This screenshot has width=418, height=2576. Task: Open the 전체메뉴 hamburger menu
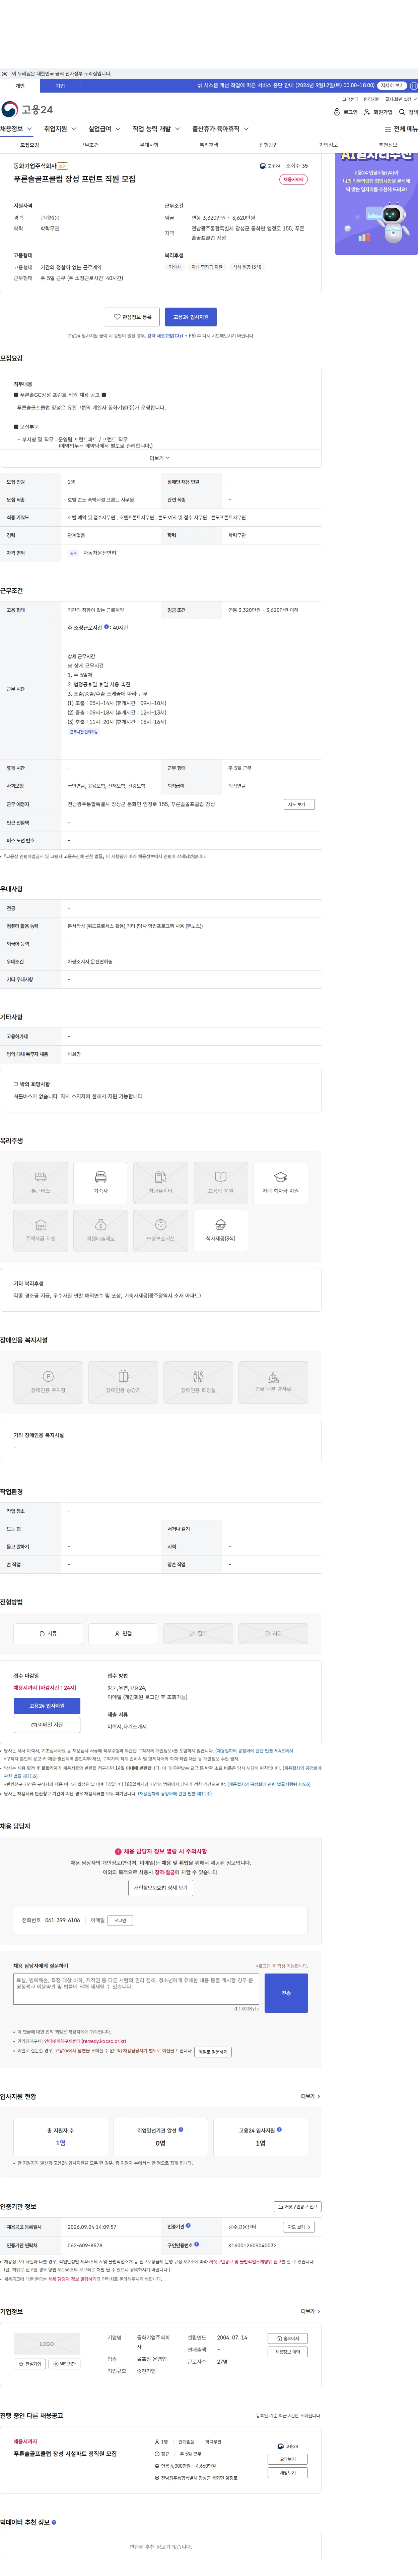tap(401, 129)
